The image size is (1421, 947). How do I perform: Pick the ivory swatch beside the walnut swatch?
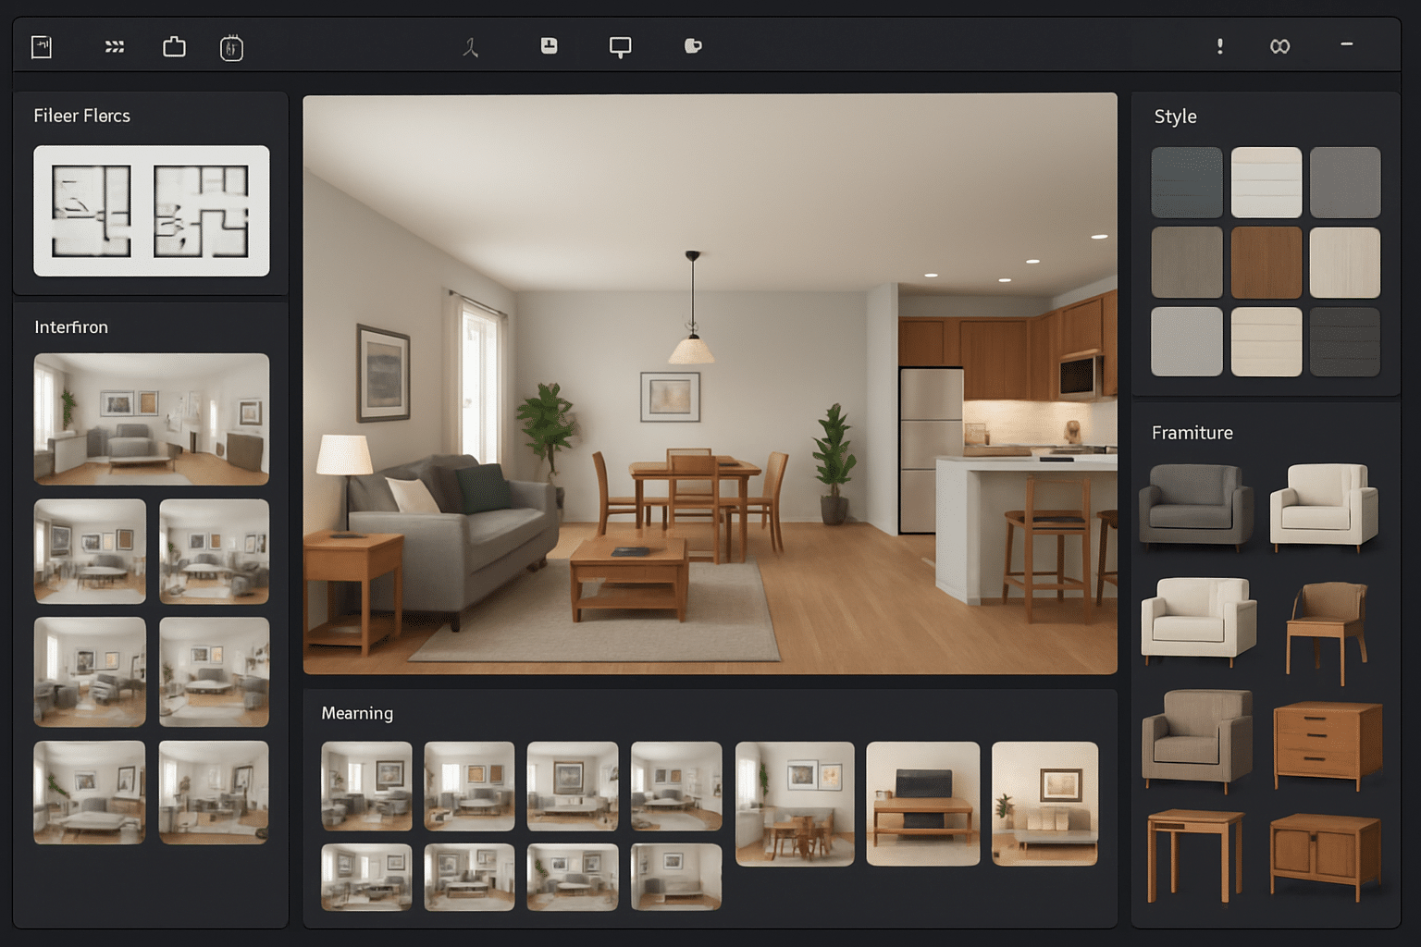(x=1345, y=263)
